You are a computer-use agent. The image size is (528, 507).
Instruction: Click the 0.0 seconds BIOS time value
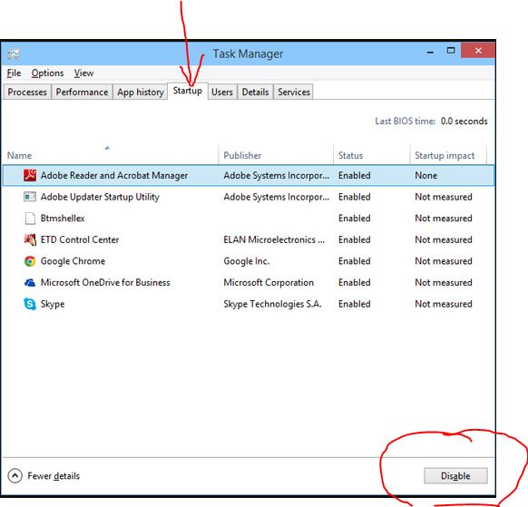coord(464,122)
